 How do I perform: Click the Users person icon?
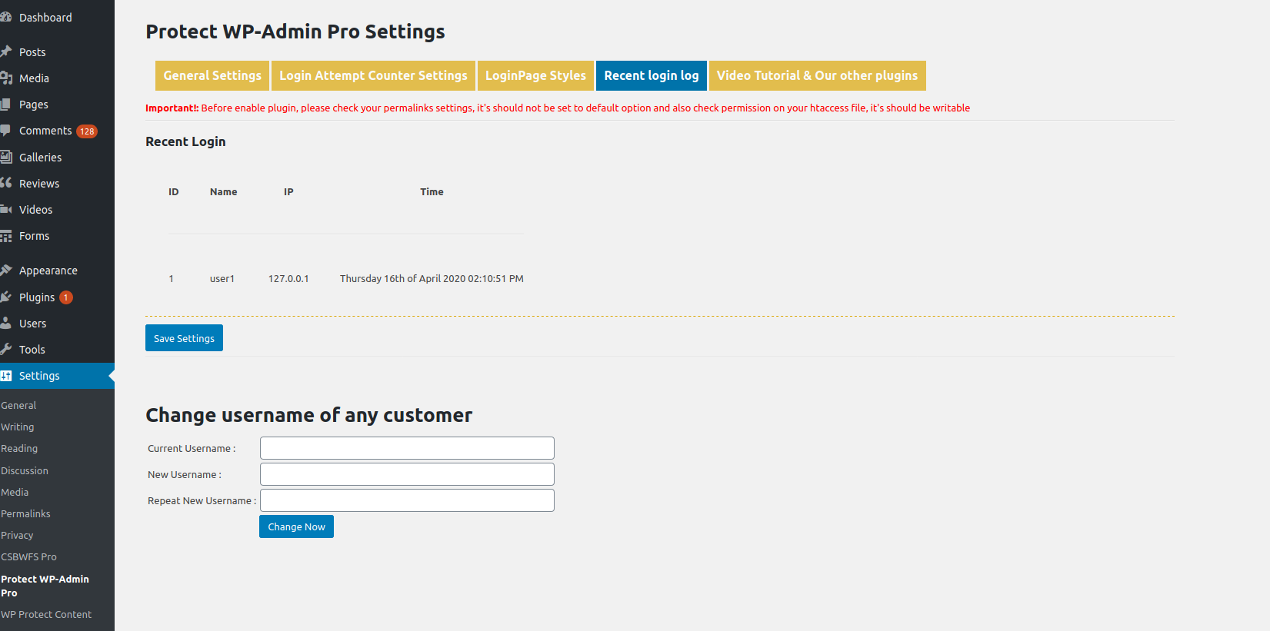5,323
